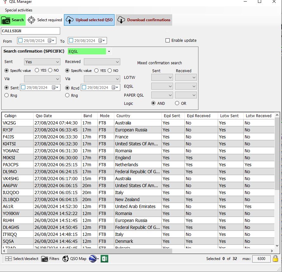
Task: Export to Excel icon
Action: coord(104,259)
